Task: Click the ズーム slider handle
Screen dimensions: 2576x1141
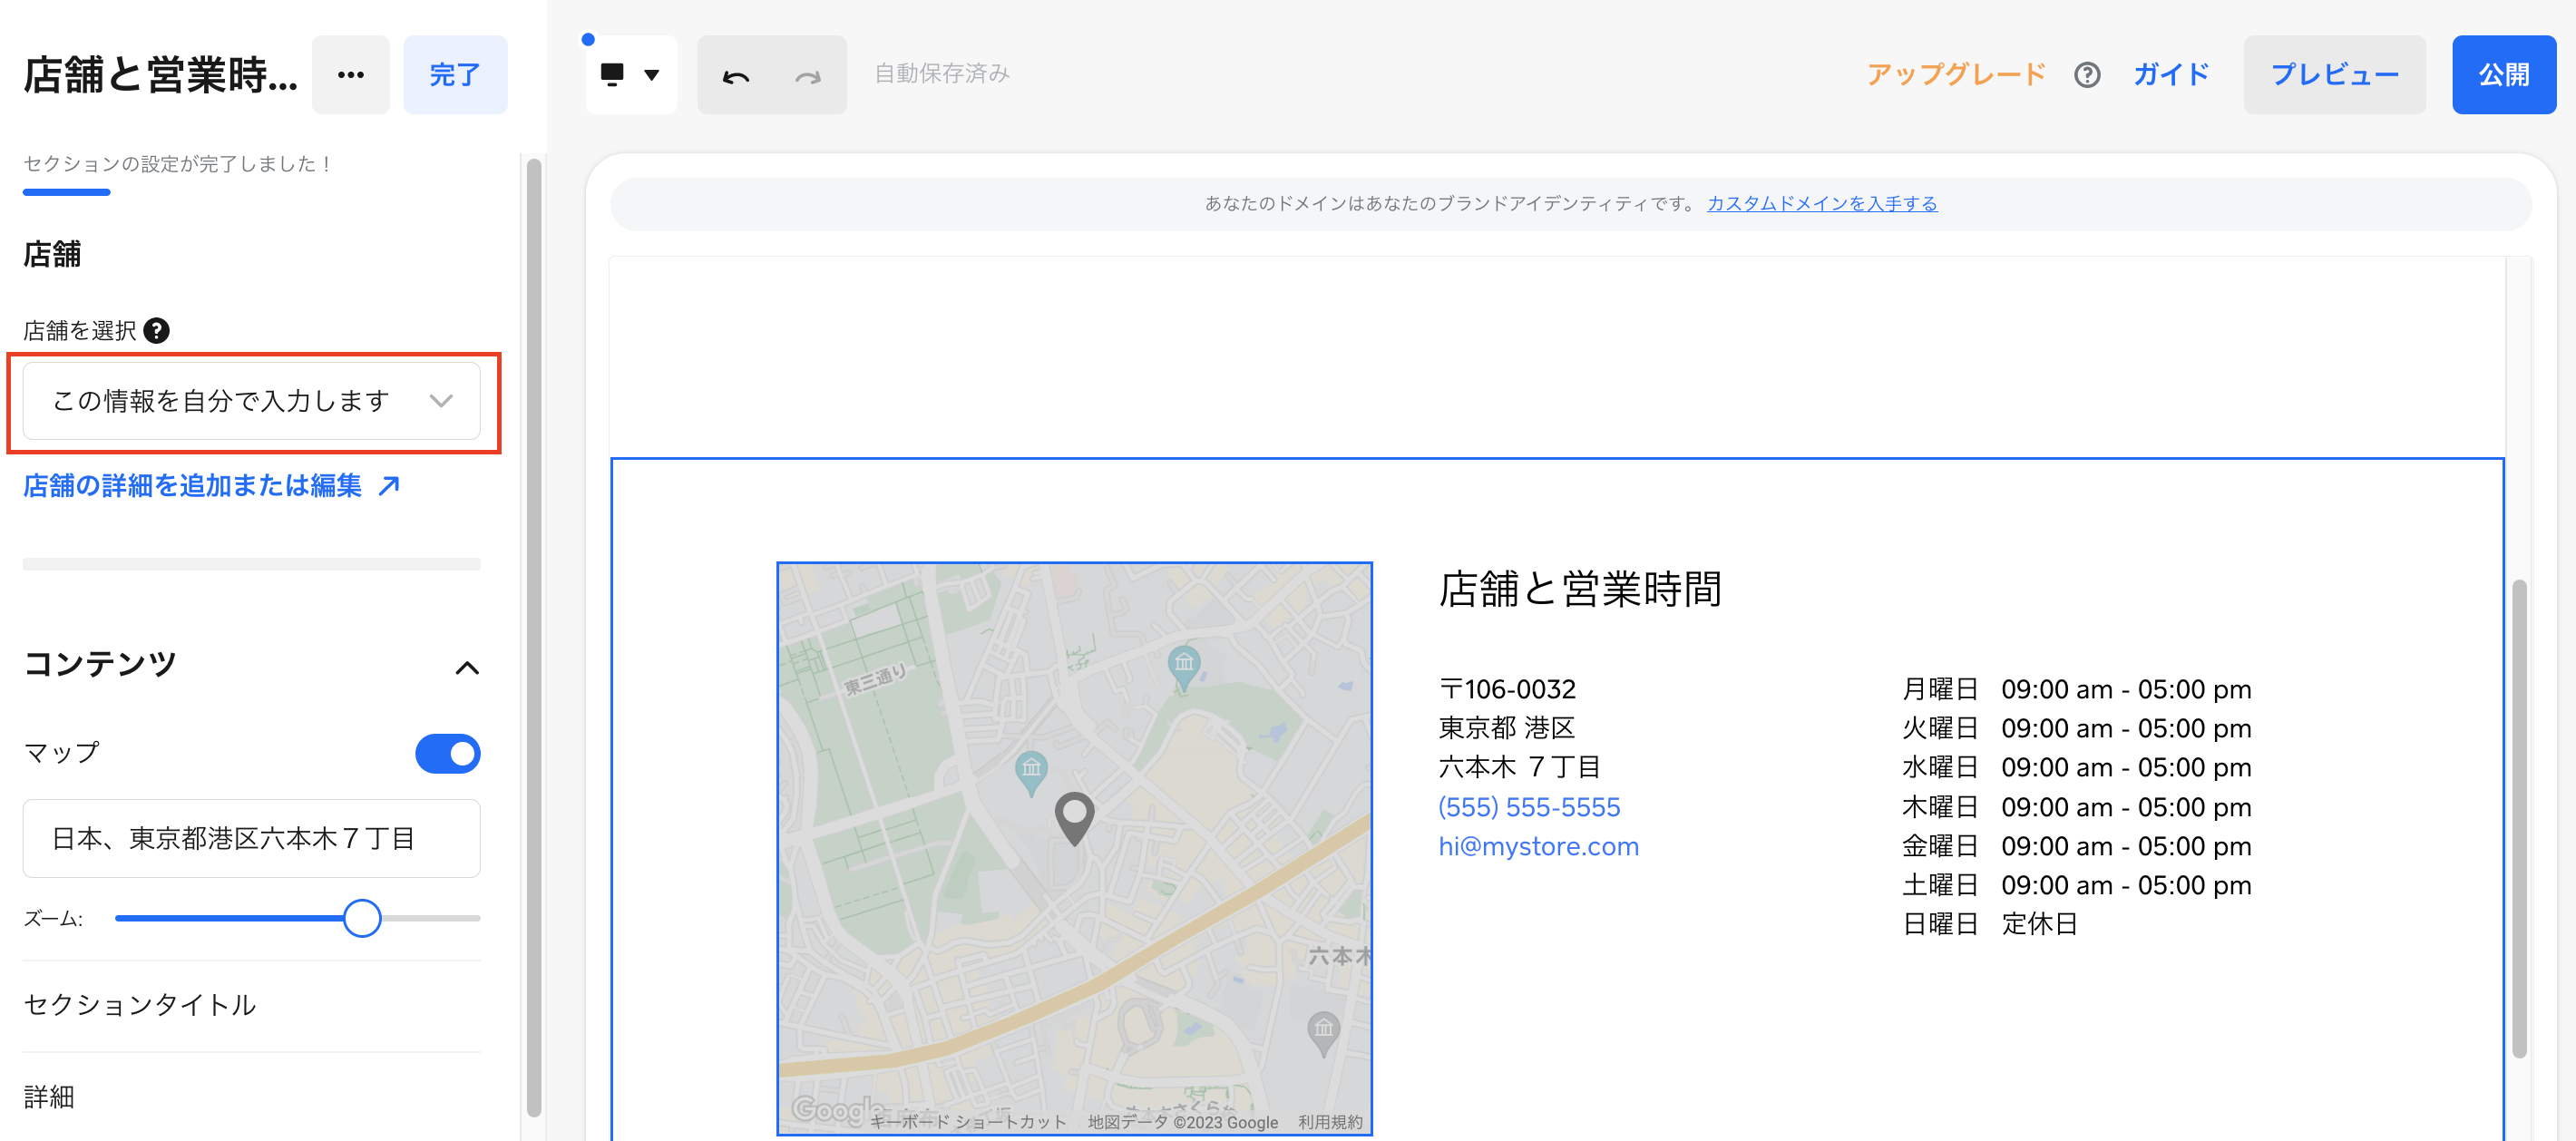Action: 362,918
